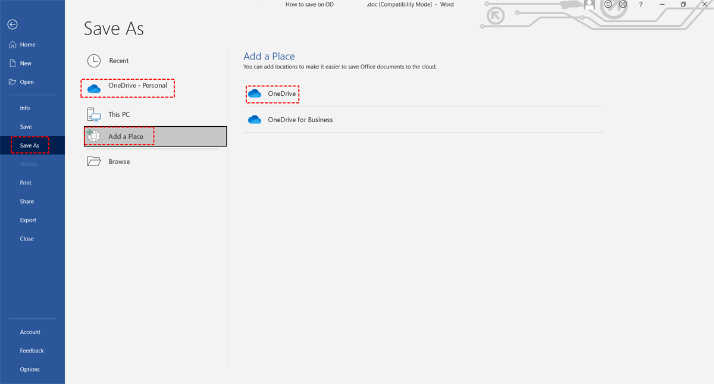714x384 pixels.
Task: Click the OneDrive for Business cloud icon
Action: point(255,120)
